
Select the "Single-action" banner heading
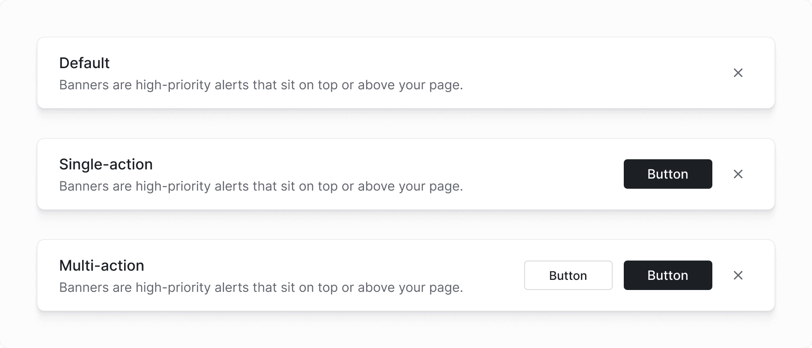[x=106, y=164]
